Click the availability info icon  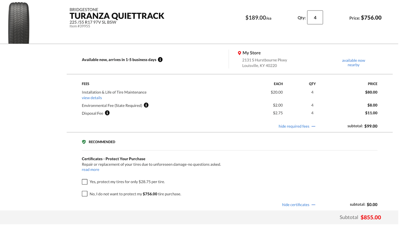coord(160,60)
